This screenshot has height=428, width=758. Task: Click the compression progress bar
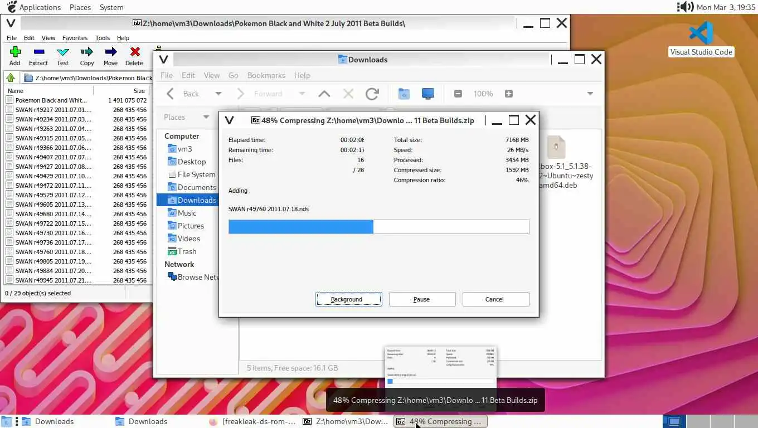click(379, 226)
